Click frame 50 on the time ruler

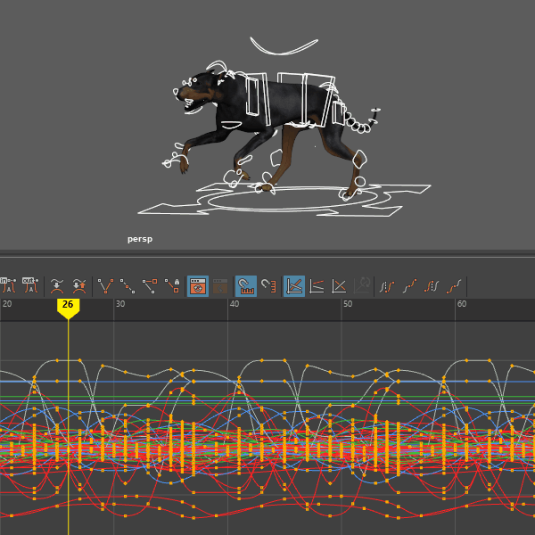pos(348,304)
